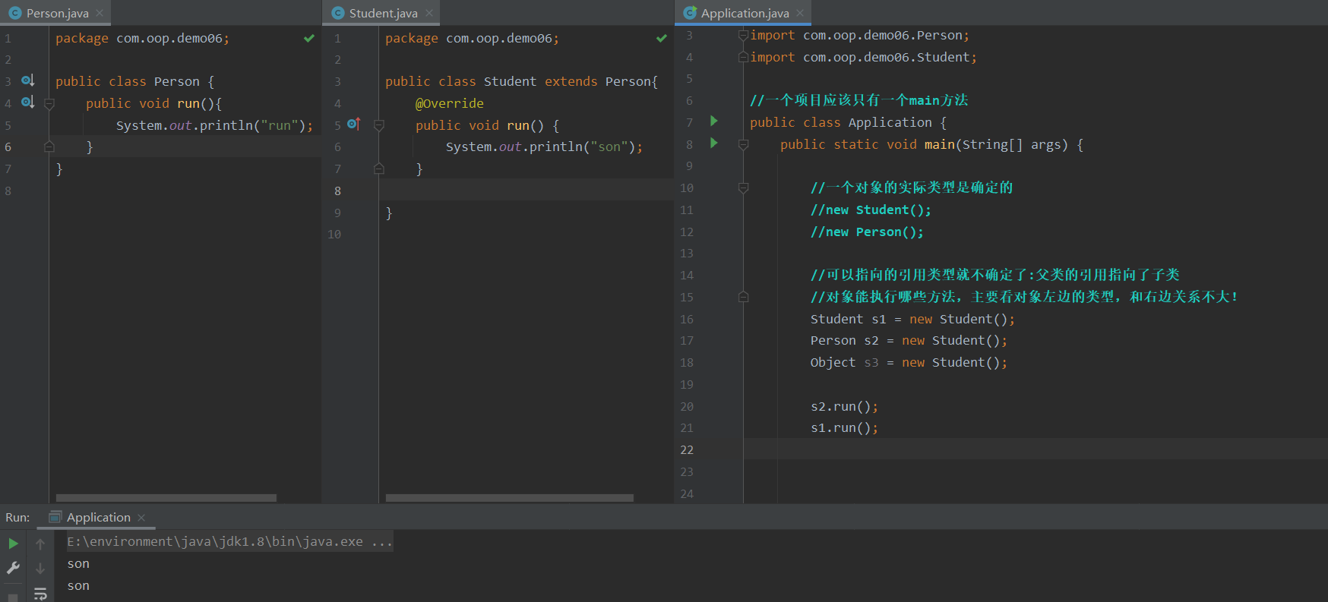Click the //new Student(); comment
Screen dimensions: 1328x602
tap(871, 210)
